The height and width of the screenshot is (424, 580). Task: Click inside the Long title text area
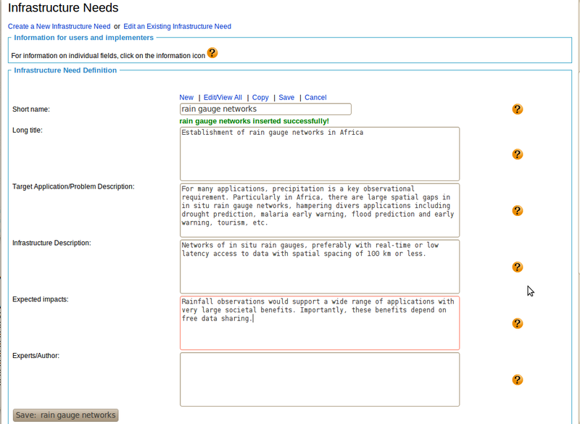pyautogui.click(x=319, y=154)
